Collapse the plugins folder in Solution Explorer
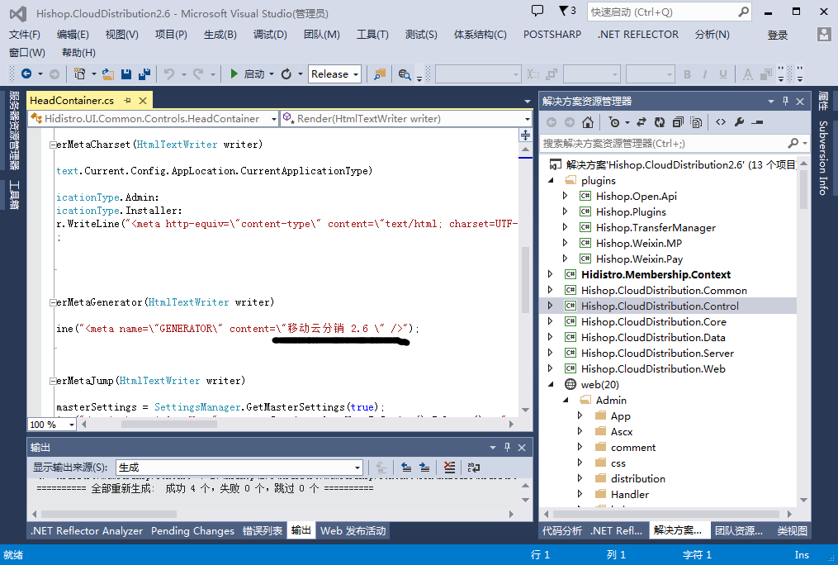The width and height of the screenshot is (838, 565). click(552, 180)
